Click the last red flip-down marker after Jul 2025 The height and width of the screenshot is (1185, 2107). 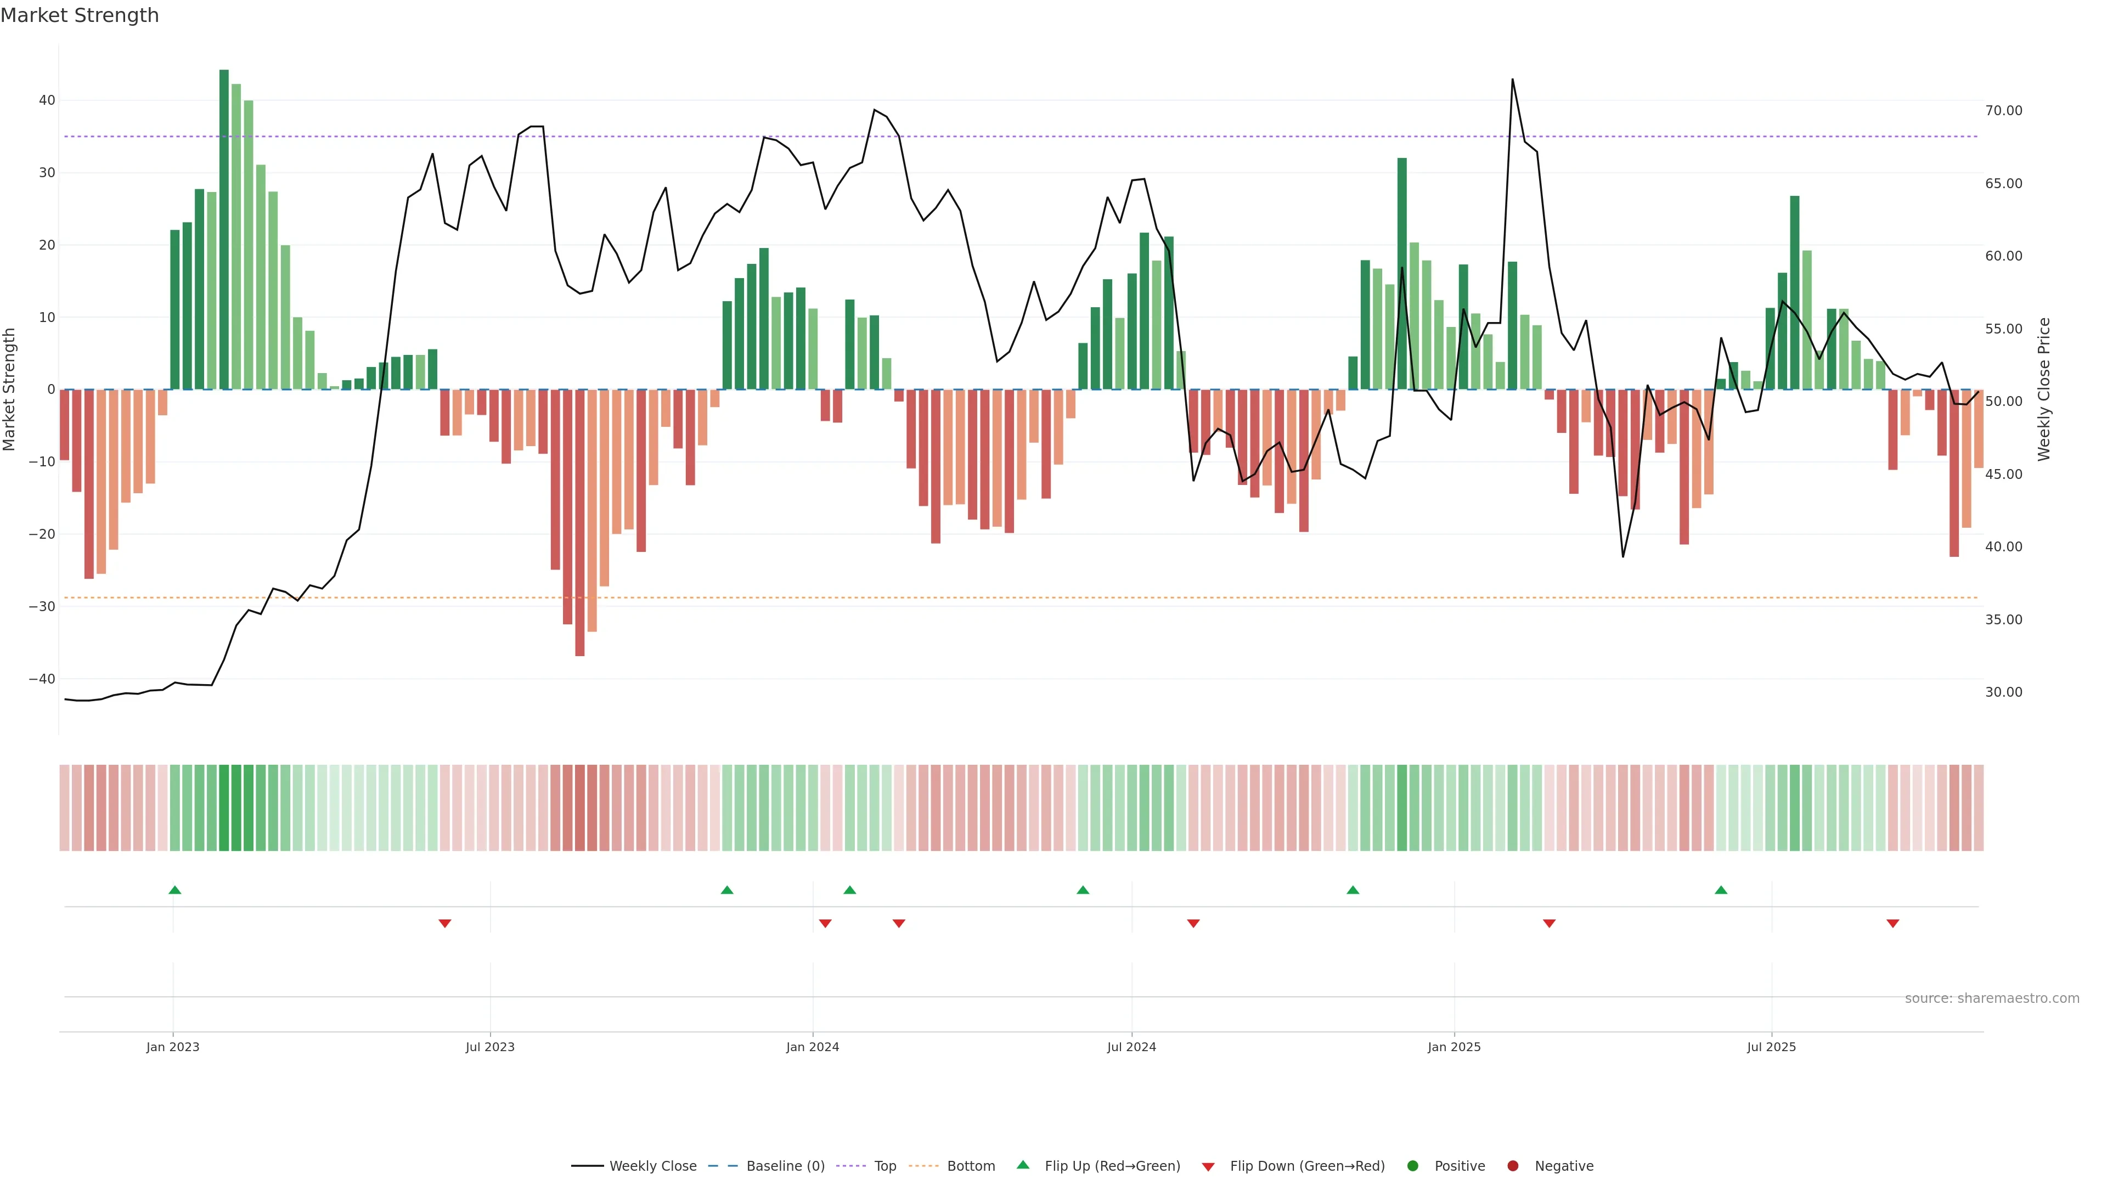[x=1892, y=923]
